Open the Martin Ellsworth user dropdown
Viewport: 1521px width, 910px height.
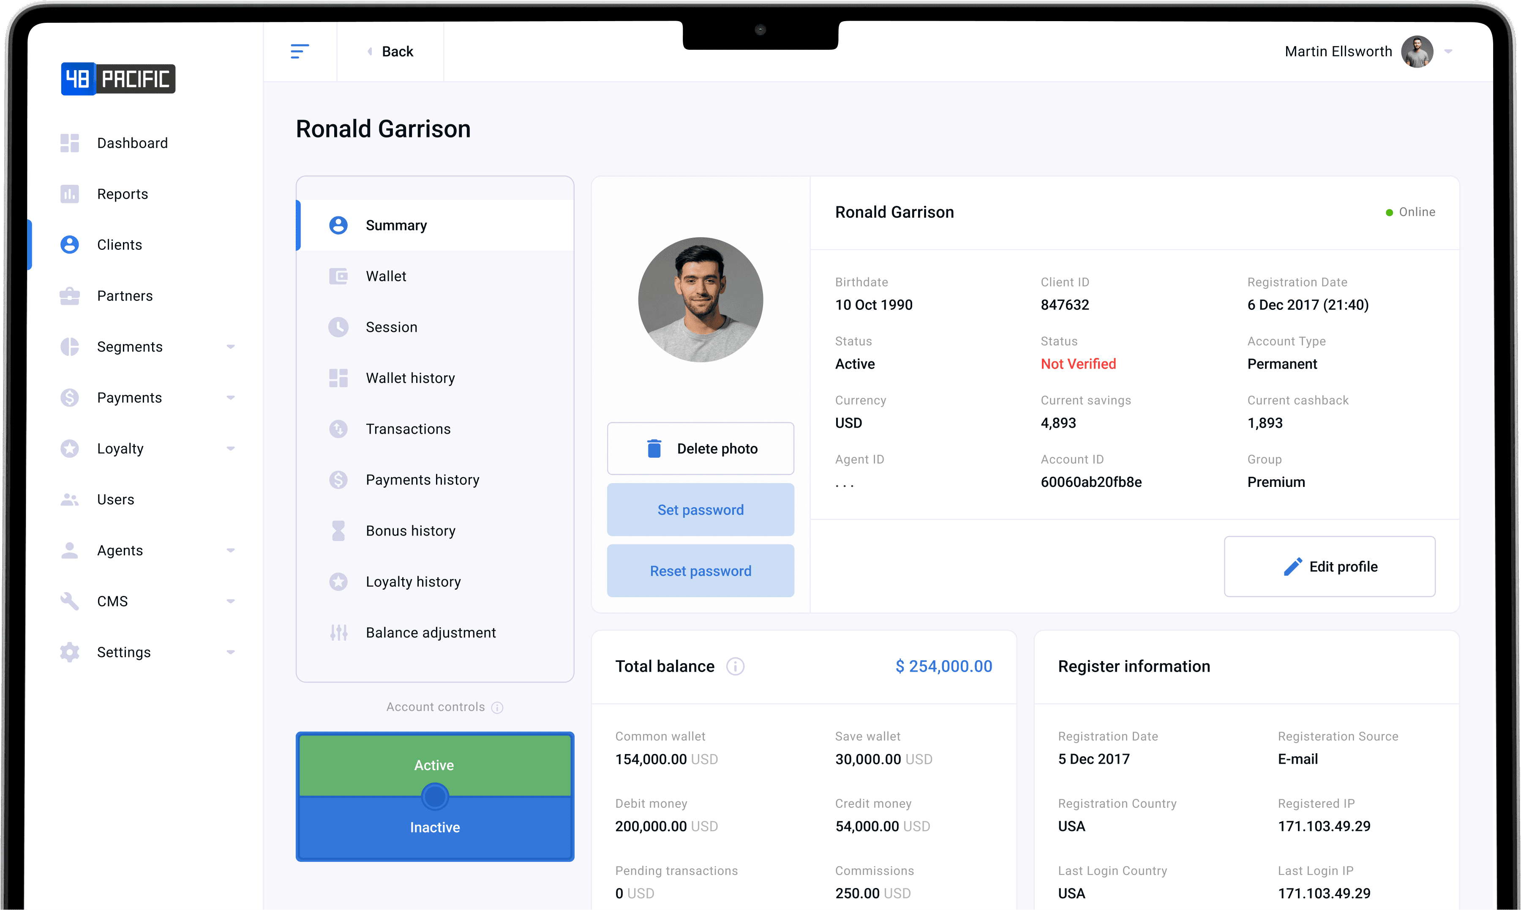(1448, 52)
